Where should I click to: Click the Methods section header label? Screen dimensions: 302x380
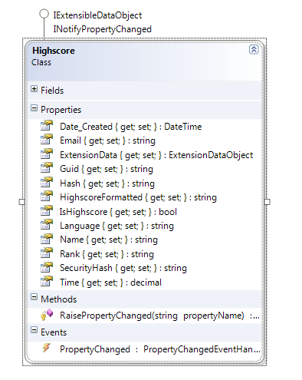tap(58, 299)
